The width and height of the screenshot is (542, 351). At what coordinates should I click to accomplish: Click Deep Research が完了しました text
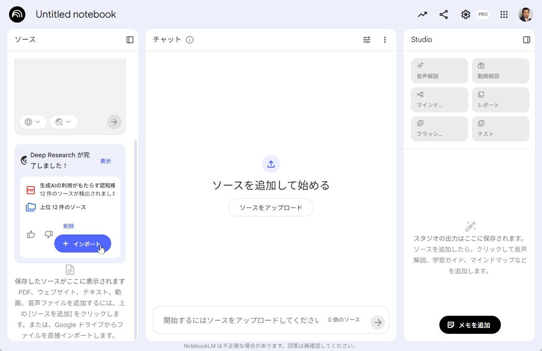[x=60, y=160]
